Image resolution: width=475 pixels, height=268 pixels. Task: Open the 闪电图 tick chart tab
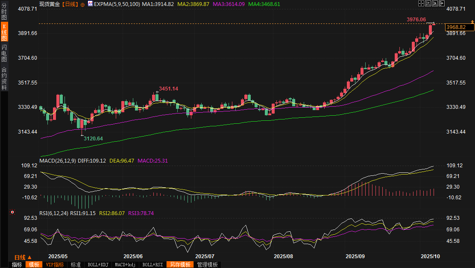tap(4, 53)
